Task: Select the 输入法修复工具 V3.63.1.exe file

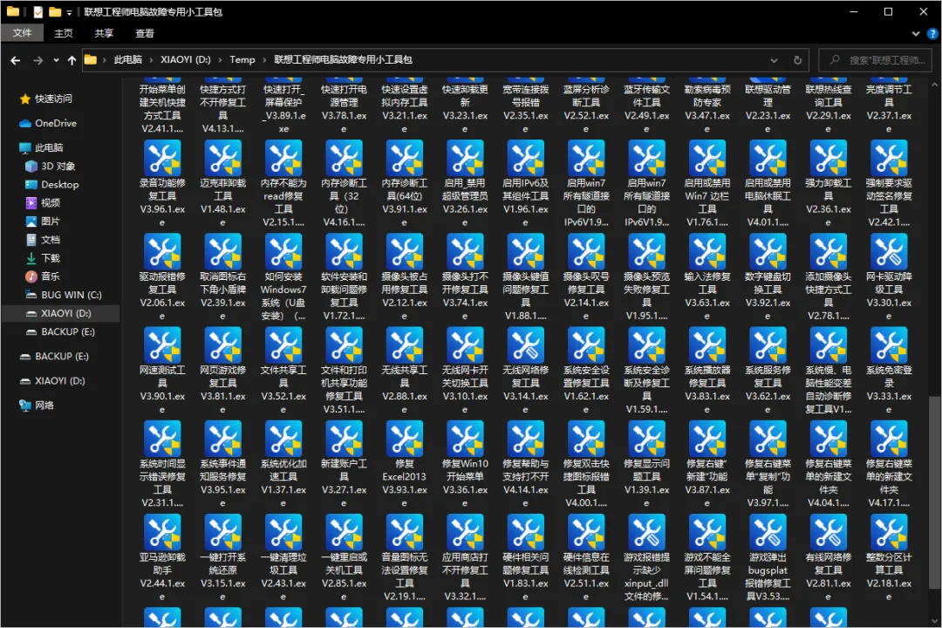Action: 707,277
